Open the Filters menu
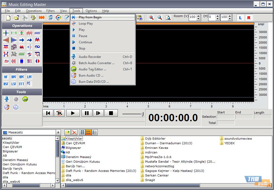 coord(51,11)
